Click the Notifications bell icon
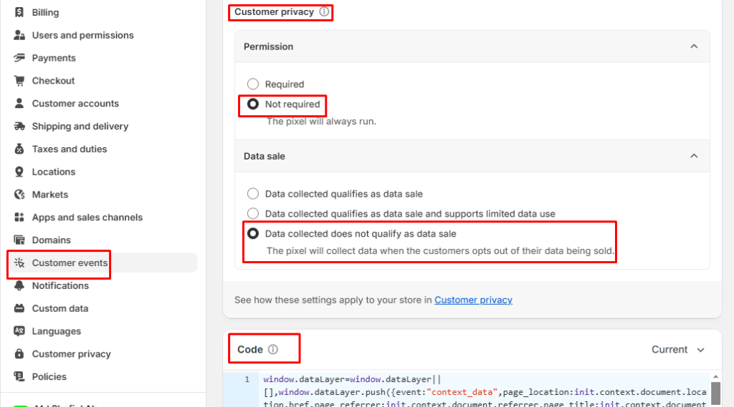The width and height of the screenshot is (734, 407). [19, 285]
